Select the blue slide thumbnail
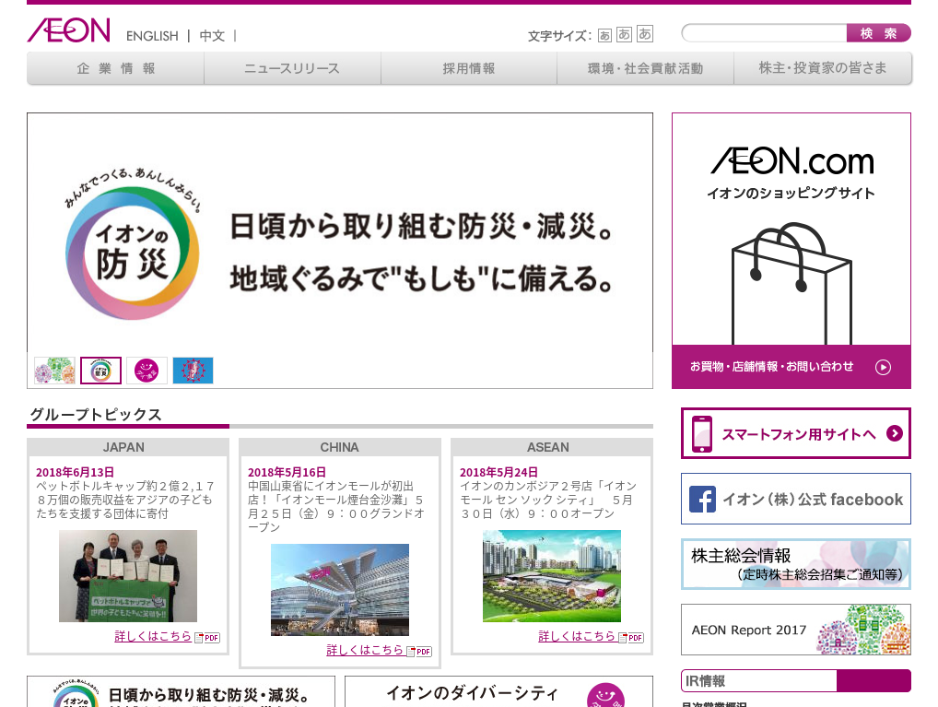Image resolution: width=938 pixels, height=707 pixels. pyautogui.click(x=193, y=370)
